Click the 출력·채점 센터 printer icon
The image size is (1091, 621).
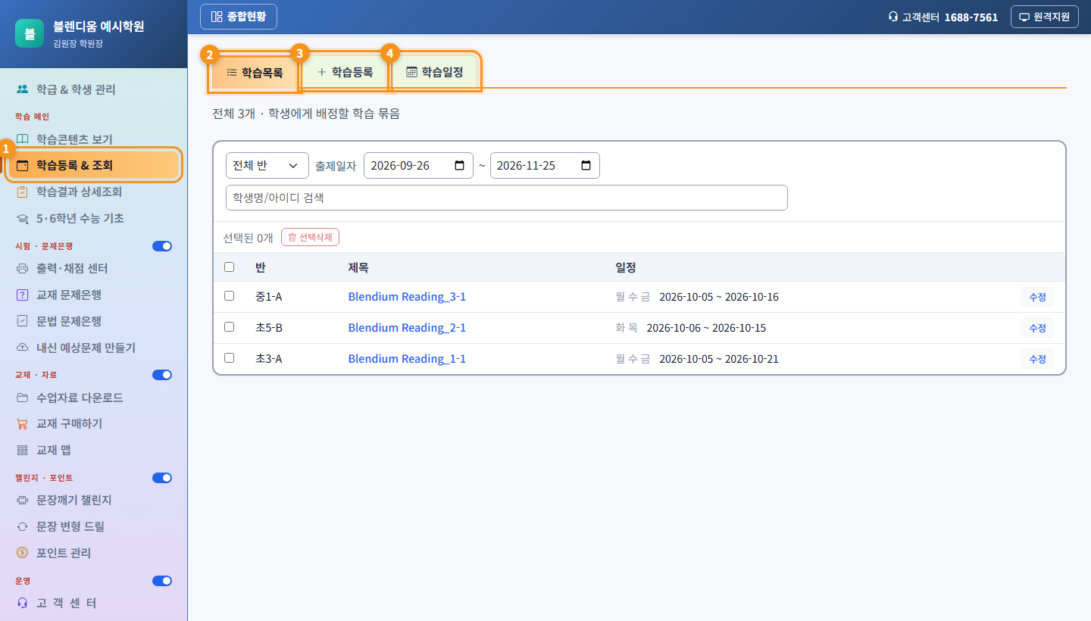click(23, 268)
